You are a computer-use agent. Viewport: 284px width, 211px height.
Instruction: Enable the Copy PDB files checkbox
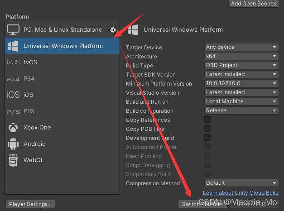(x=207, y=129)
